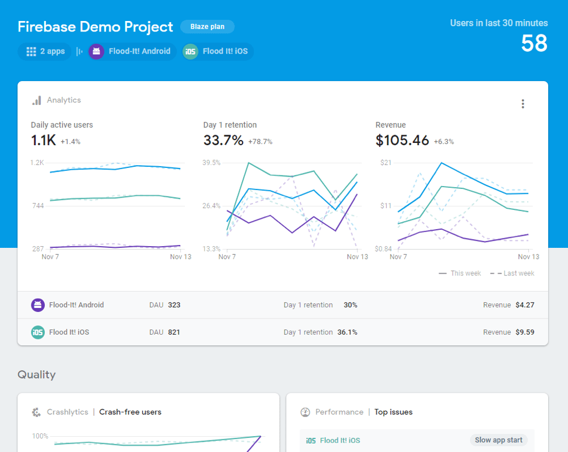Click the purple Android icon in the header
568x452 pixels.
96,51
